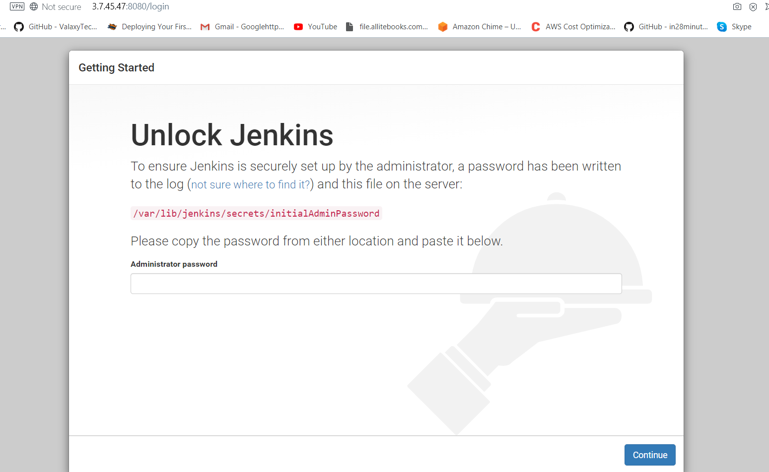Click 'not sure where to find it?' link

(x=251, y=184)
